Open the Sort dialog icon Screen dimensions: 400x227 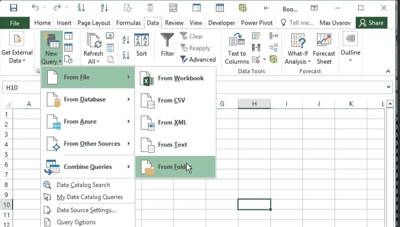coord(142,44)
